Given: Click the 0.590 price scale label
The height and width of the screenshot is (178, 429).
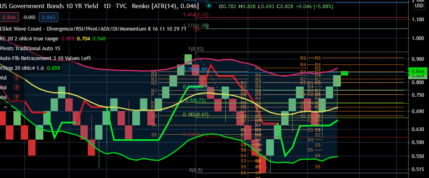Looking at the screenshot, I should click(x=417, y=142).
